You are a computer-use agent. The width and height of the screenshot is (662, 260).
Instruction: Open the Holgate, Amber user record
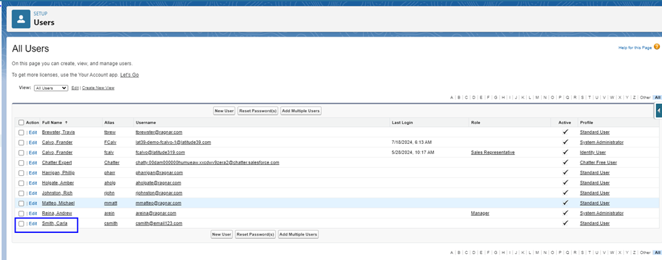[x=58, y=183]
